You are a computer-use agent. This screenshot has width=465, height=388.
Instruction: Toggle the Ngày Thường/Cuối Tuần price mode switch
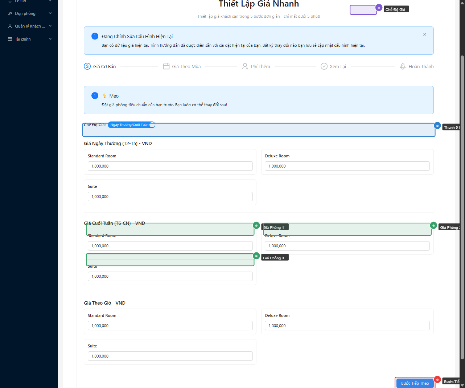tap(131, 125)
